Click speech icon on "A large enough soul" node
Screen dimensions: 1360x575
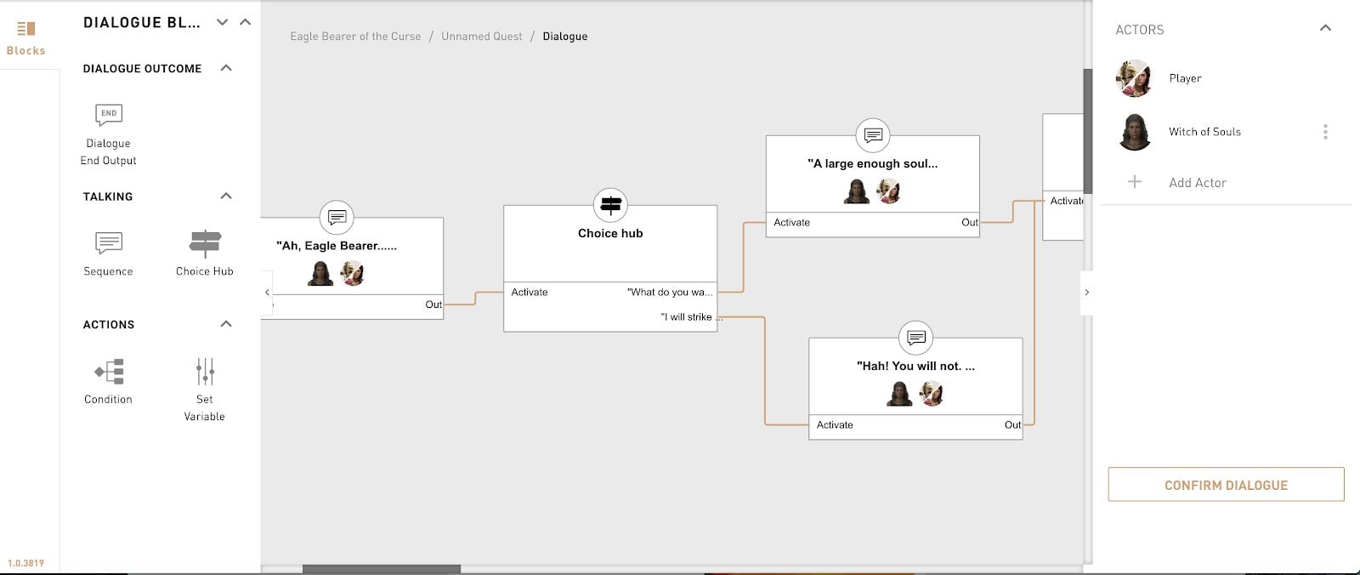872,135
